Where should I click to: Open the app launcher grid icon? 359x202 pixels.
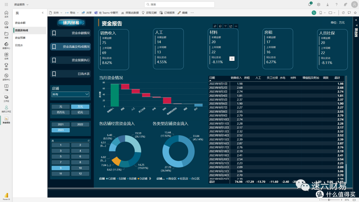pos(6,4)
